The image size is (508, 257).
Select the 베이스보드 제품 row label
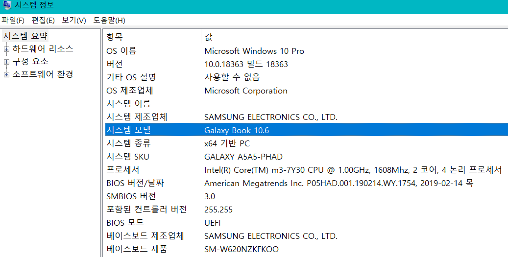coord(137,249)
